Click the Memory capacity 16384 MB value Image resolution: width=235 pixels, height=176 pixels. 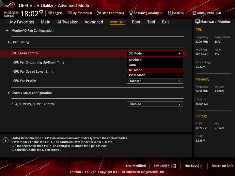(x=202, y=104)
